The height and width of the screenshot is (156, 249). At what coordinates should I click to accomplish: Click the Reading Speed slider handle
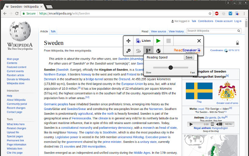170,67
